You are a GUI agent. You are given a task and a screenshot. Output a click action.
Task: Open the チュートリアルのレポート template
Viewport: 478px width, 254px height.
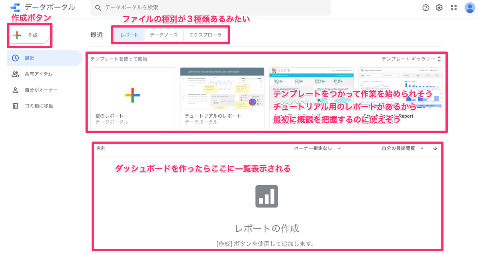(222, 98)
